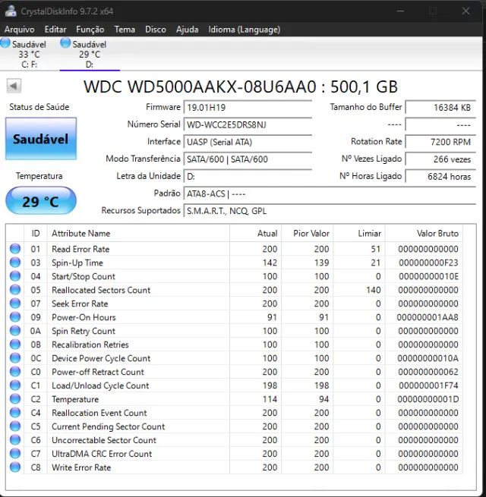Click the status orb for Power-On Hours
This screenshot has height=497, width=486.
15,317
